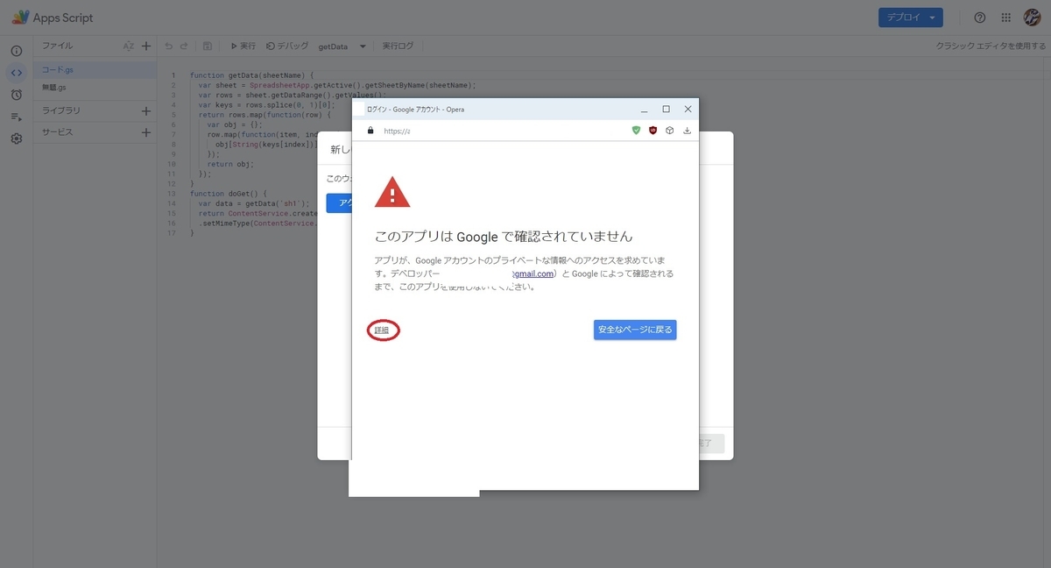This screenshot has width=1051, height=568.
Task: Click the デバッグ debug button
Action: click(287, 46)
